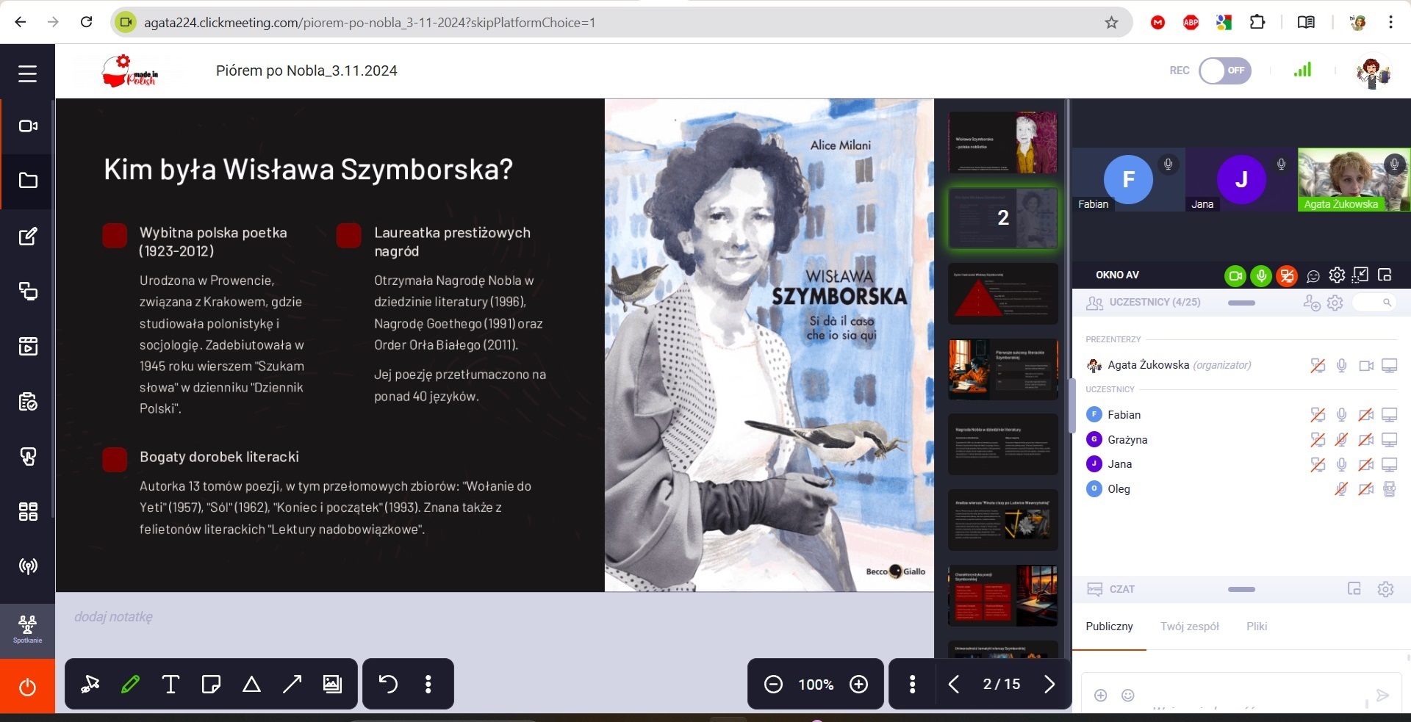This screenshot has height=722, width=1411.
Task: Click the red power end-event button
Action: 27,687
